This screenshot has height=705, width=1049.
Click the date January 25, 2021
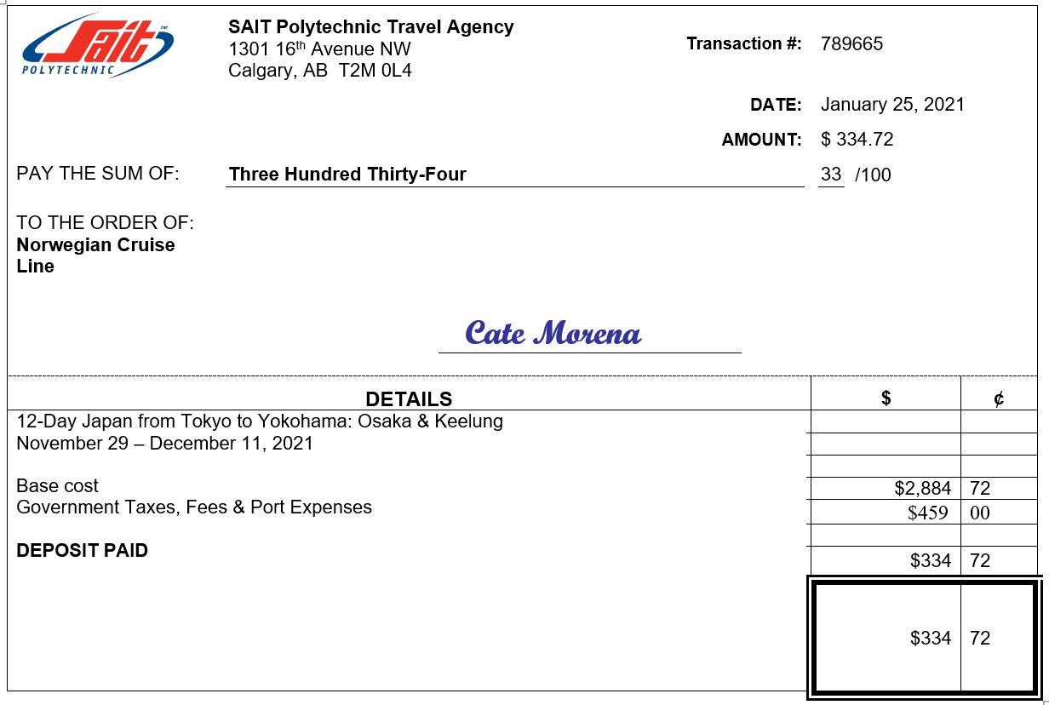892,105
